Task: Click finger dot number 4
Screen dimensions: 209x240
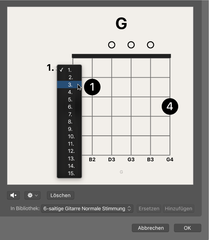Action: (x=170, y=107)
